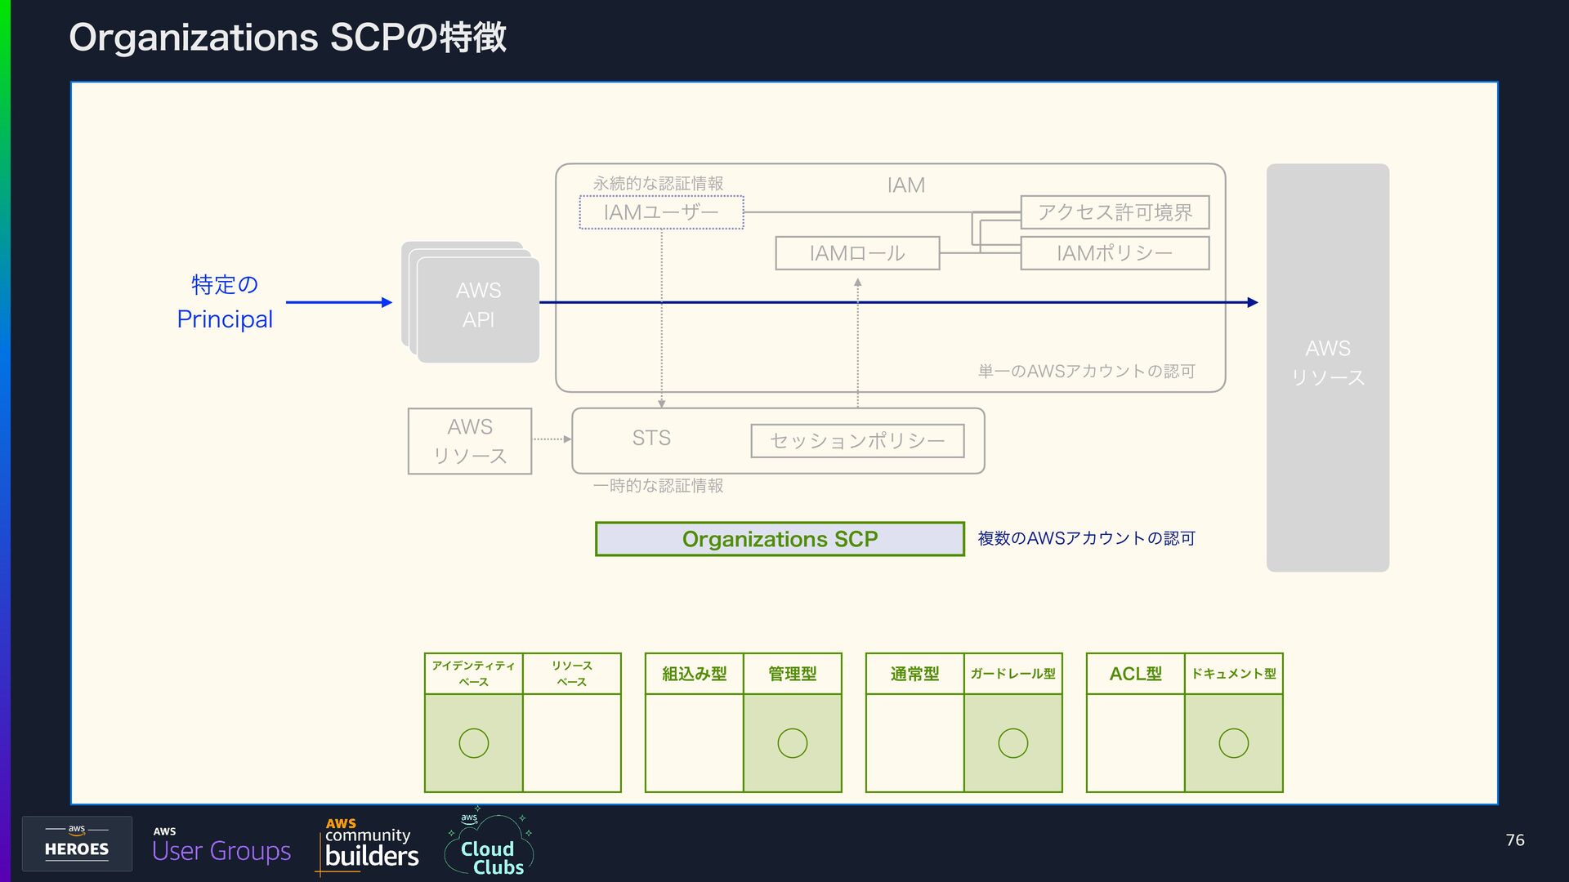The height and width of the screenshot is (882, 1569).
Task: Click the slide title Organizations SCPの特徴
Action: (288, 38)
